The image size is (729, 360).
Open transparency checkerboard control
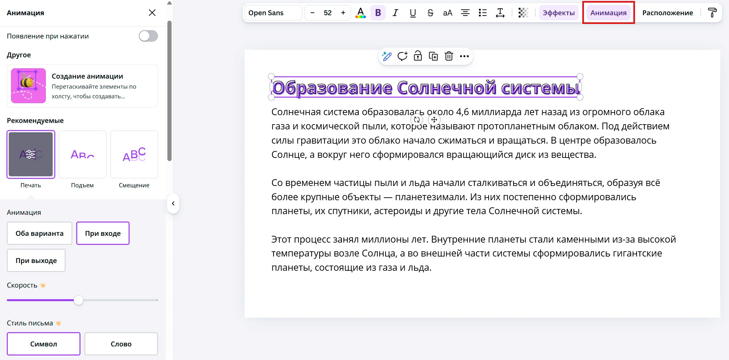[x=523, y=13]
